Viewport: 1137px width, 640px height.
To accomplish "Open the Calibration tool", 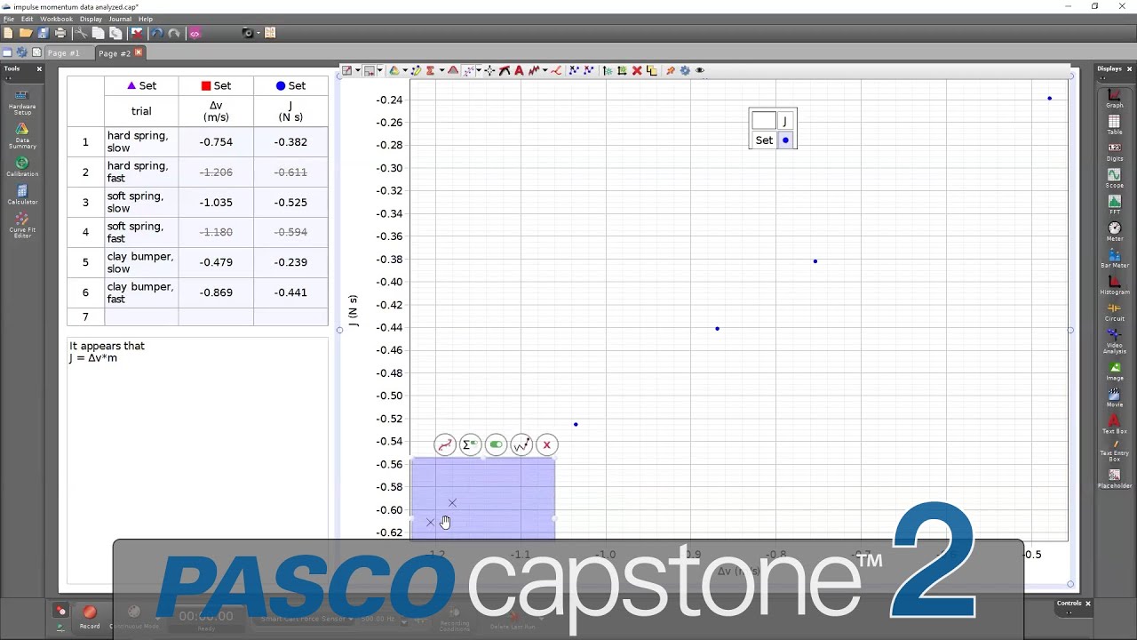I will tap(22, 167).
